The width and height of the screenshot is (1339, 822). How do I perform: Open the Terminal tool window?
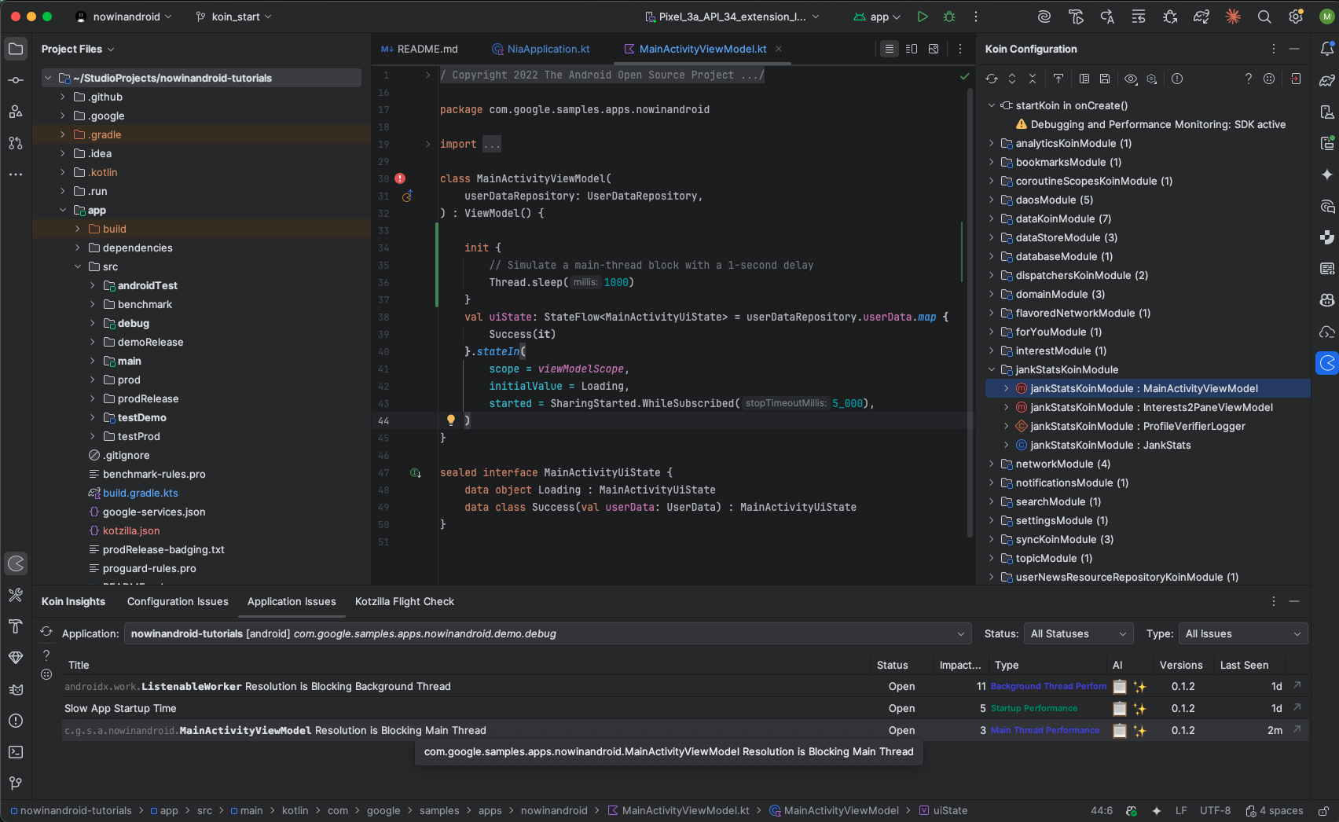(16, 752)
